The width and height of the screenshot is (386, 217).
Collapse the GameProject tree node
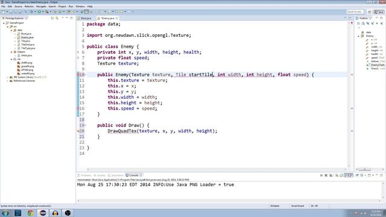[4, 23]
